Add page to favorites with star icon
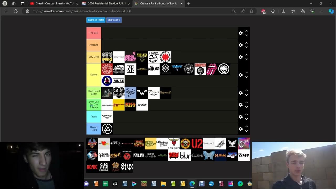Viewport: 336px width, 189px height. pos(251,11)
